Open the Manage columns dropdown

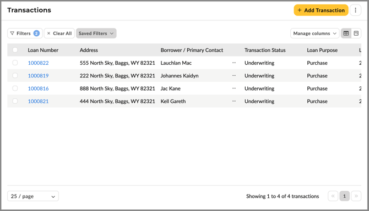[314, 34]
